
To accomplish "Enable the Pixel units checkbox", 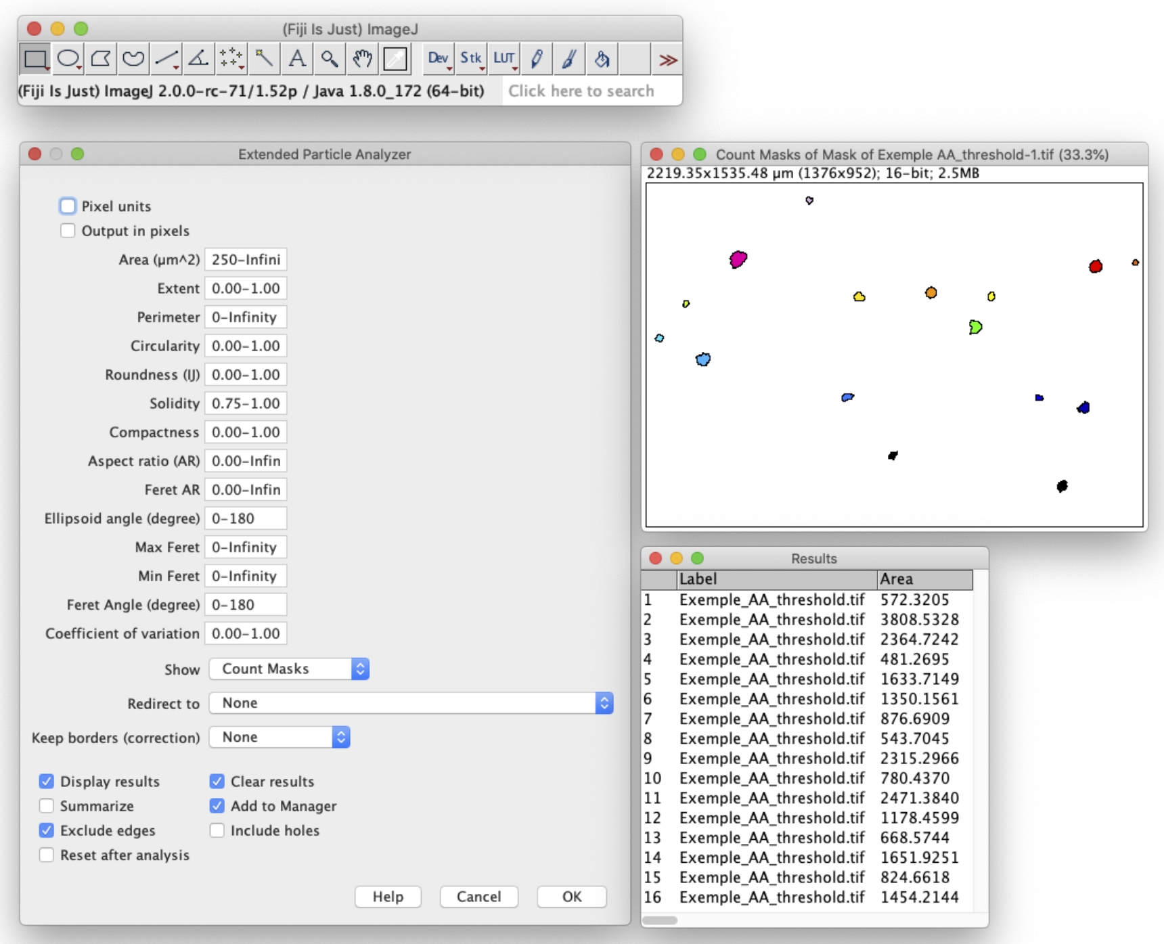I will pyautogui.click(x=68, y=206).
